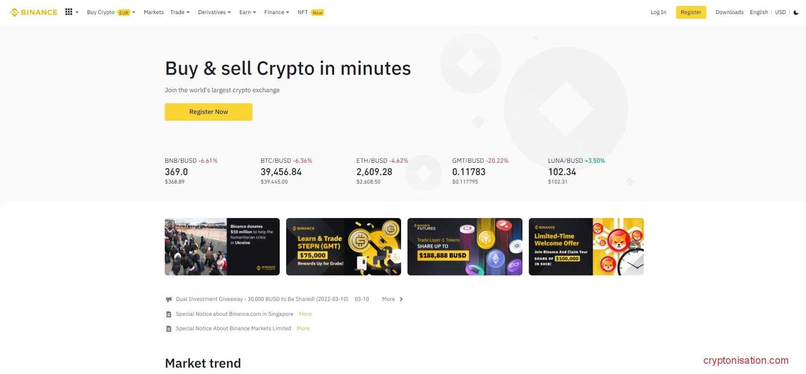Screen dimensions: 806x374
Task: Click document icon beside Markets Limited notice
Action: (x=169, y=329)
